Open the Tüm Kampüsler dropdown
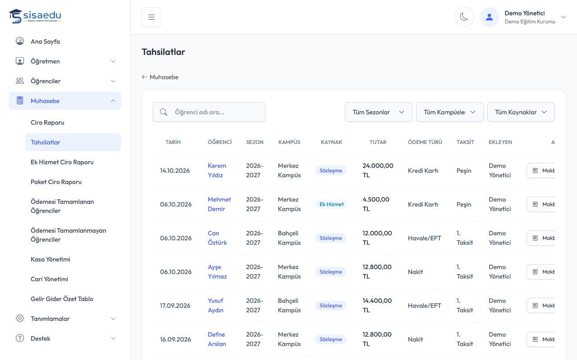Viewport: 577px width, 360px height. click(450, 112)
